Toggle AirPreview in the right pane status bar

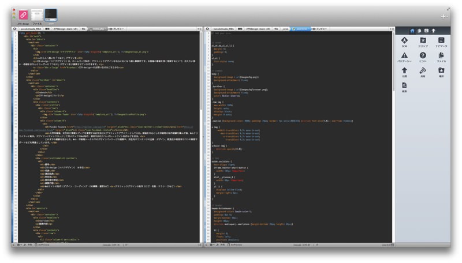[x=235, y=245]
